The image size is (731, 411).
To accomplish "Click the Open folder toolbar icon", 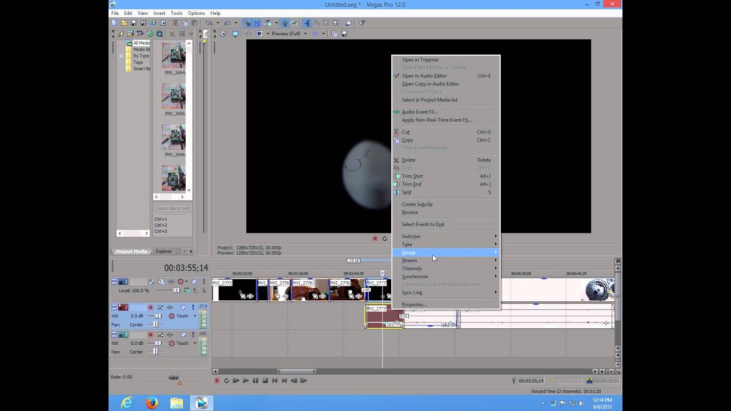I will 124,23.
